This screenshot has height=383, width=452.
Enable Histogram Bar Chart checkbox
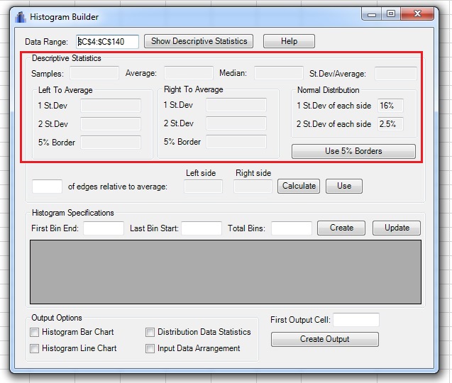pyautogui.click(x=34, y=332)
